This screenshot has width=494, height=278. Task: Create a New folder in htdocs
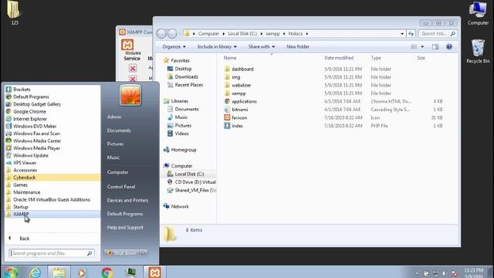point(298,46)
